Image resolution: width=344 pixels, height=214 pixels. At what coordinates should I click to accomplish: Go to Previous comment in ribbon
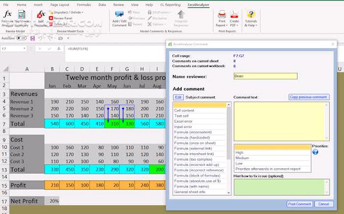point(136,18)
